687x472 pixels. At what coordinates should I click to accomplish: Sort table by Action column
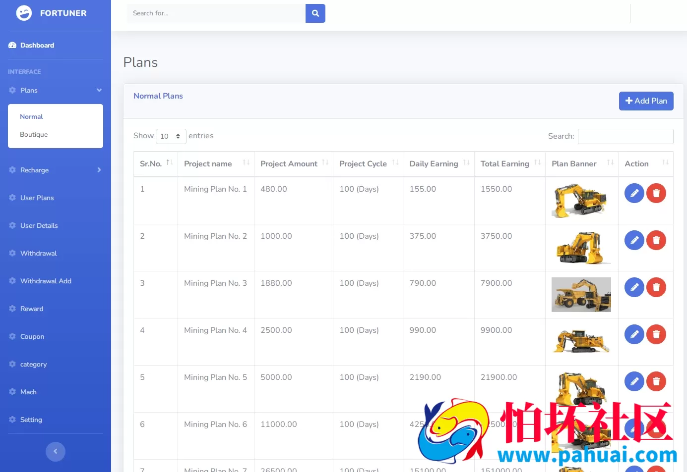646,164
